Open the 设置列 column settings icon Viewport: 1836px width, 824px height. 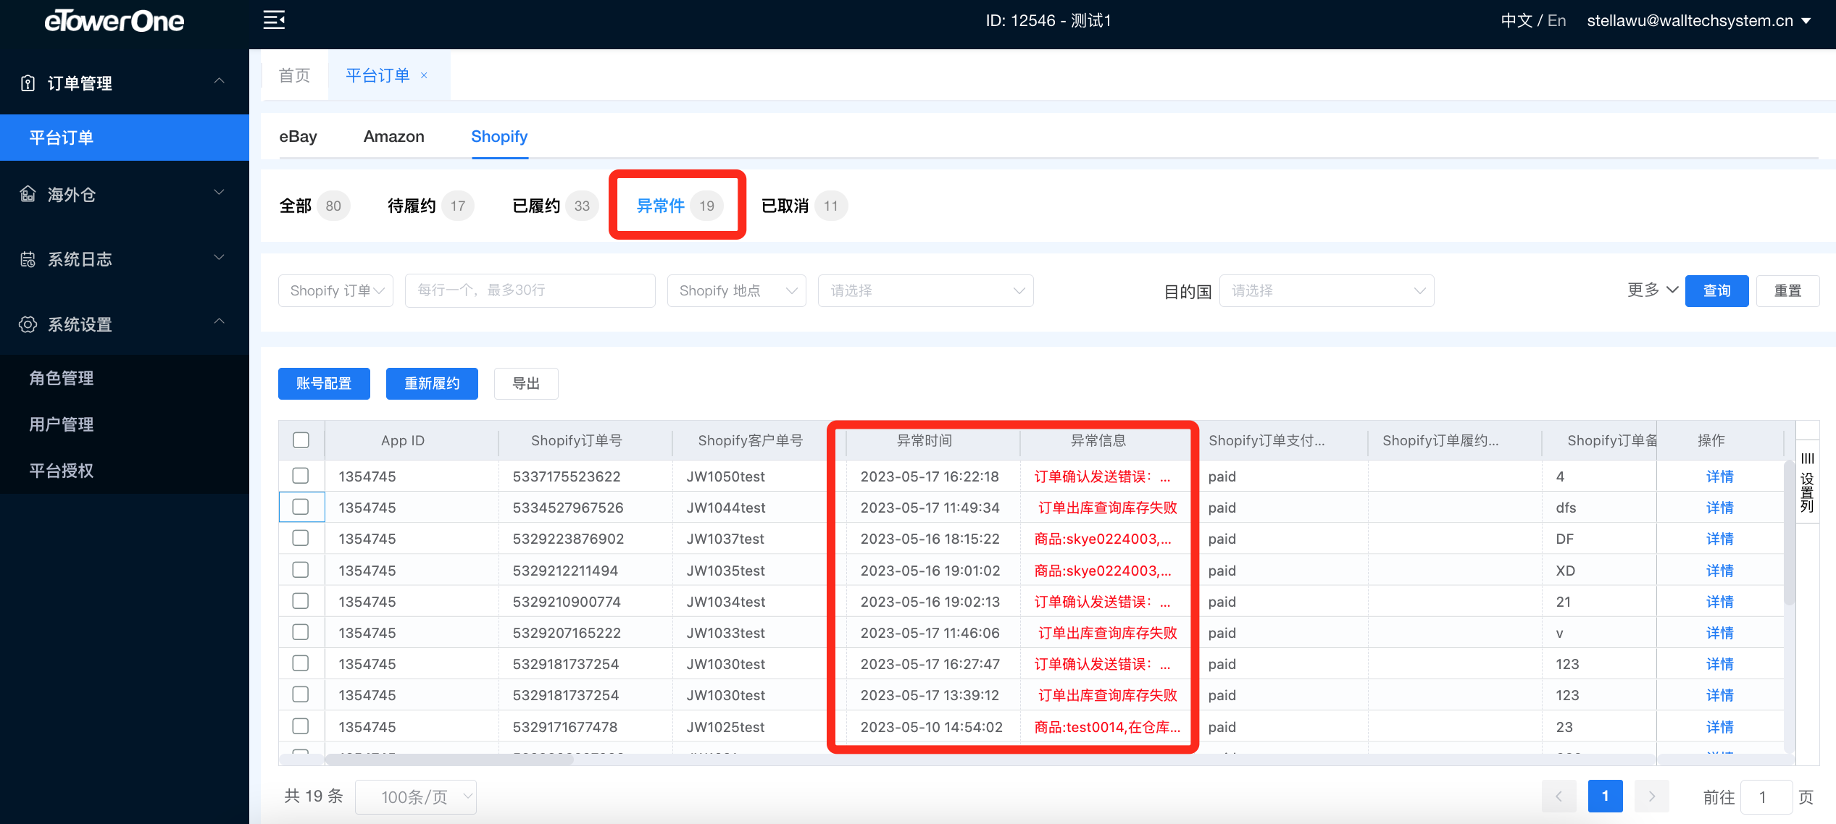(x=1807, y=482)
